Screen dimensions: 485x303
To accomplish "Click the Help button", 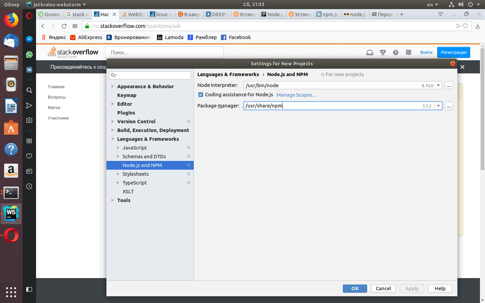I will pos(440,289).
